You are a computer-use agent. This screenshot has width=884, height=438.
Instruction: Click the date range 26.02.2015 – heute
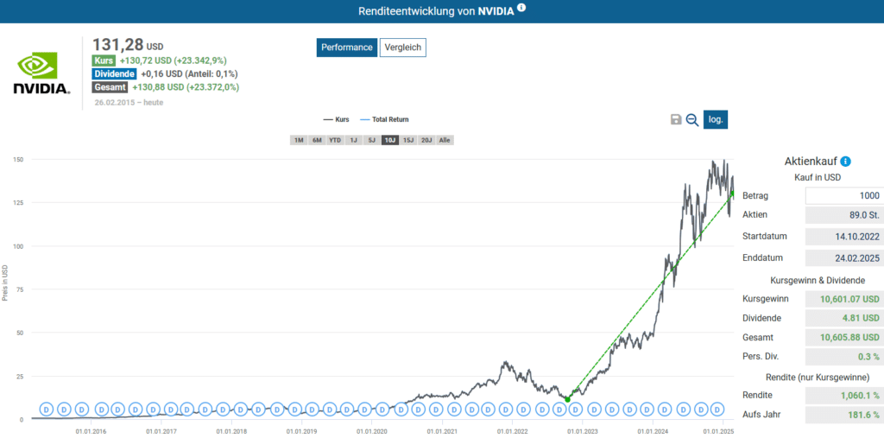[129, 104]
